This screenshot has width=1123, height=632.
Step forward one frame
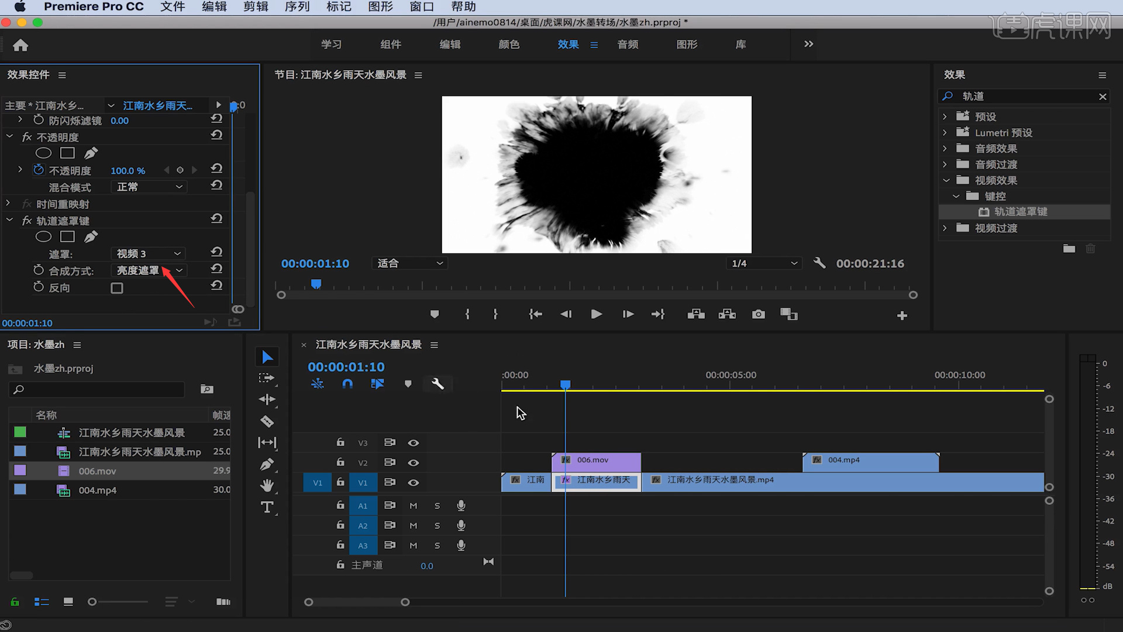[x=628, y=314]
